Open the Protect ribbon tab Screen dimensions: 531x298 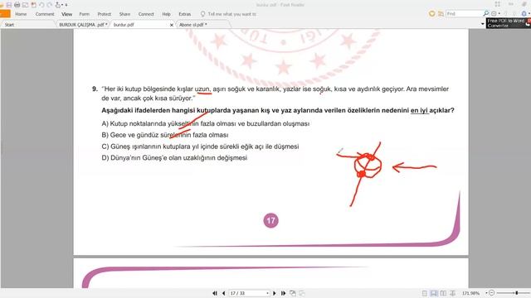105,14
